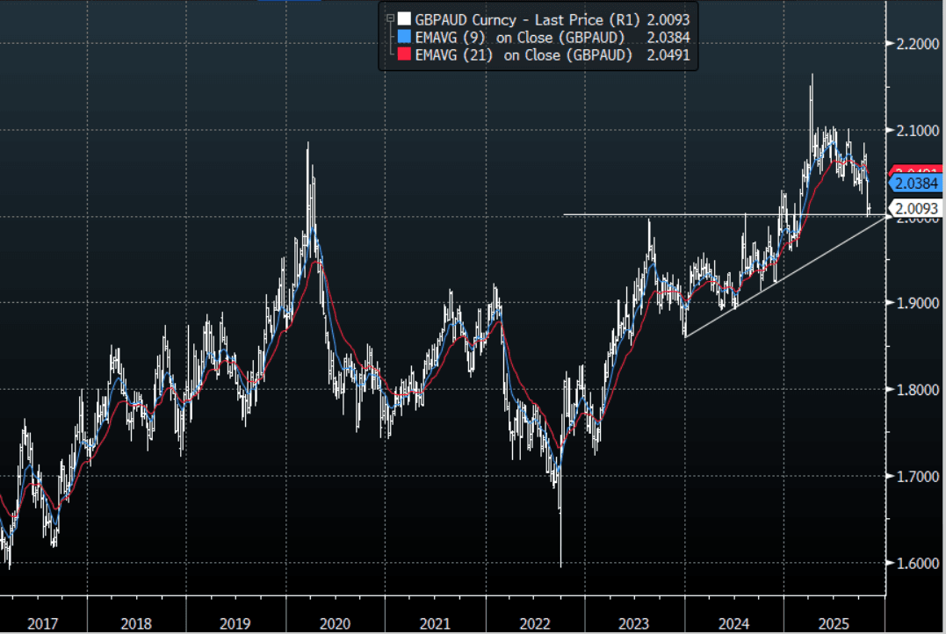Screen dimensions: 946x634
Task: Click the 2.2000 price axis label
Action: coord(918,43)
